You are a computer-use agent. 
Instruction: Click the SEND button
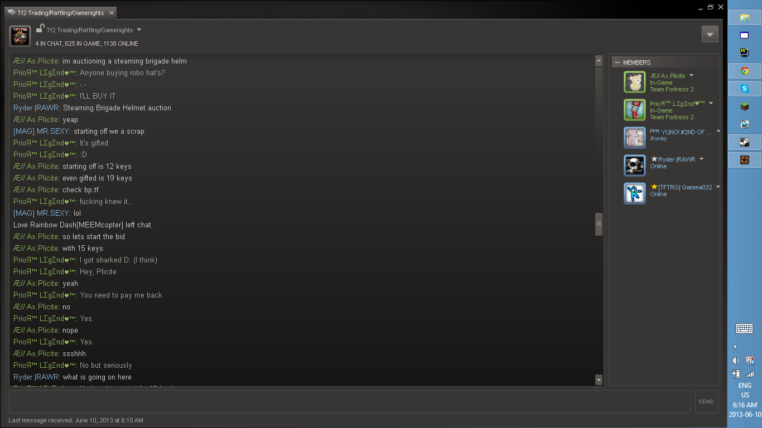pos(706,402)
